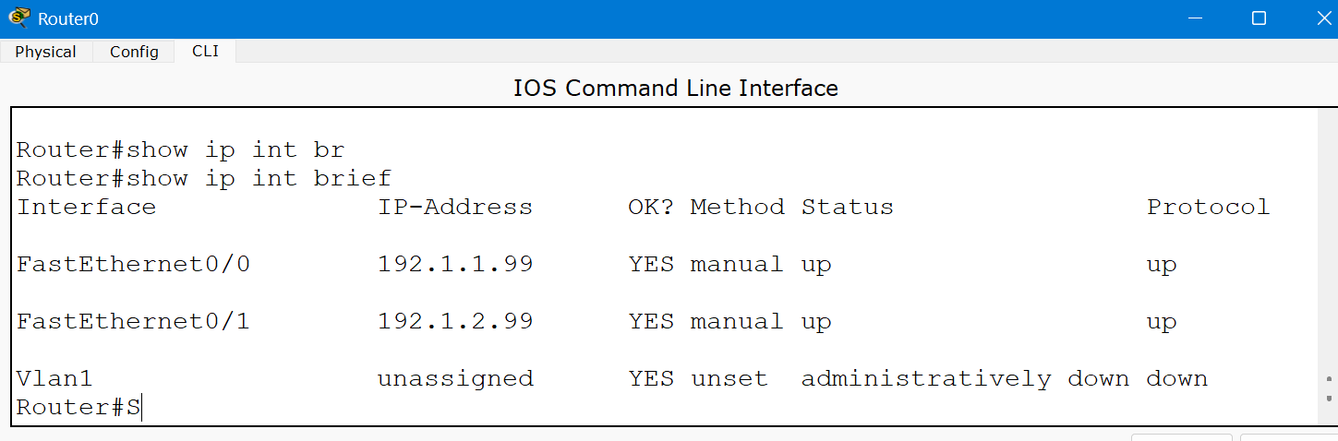
Task: Click the Protocol column header text
Action: click(1208, 208)
